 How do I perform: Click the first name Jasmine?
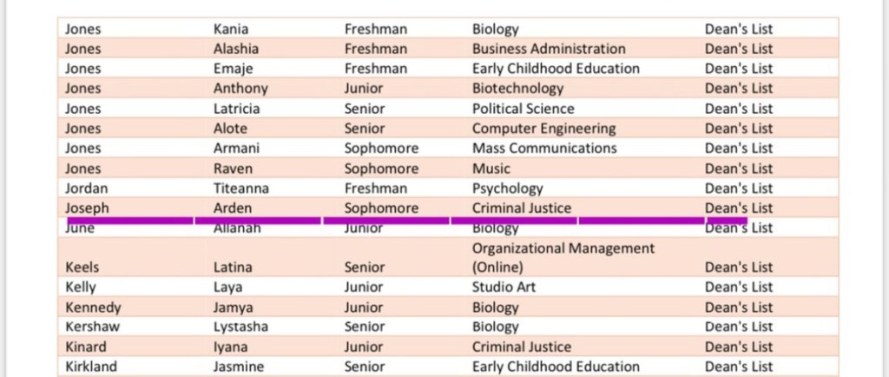click(x=238, y=367)
